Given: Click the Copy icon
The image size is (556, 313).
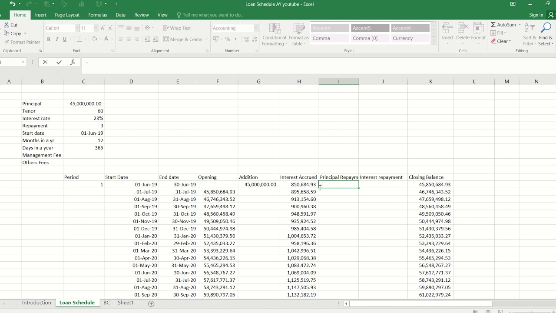Looking at the screenshot, I should click(7, 33).
